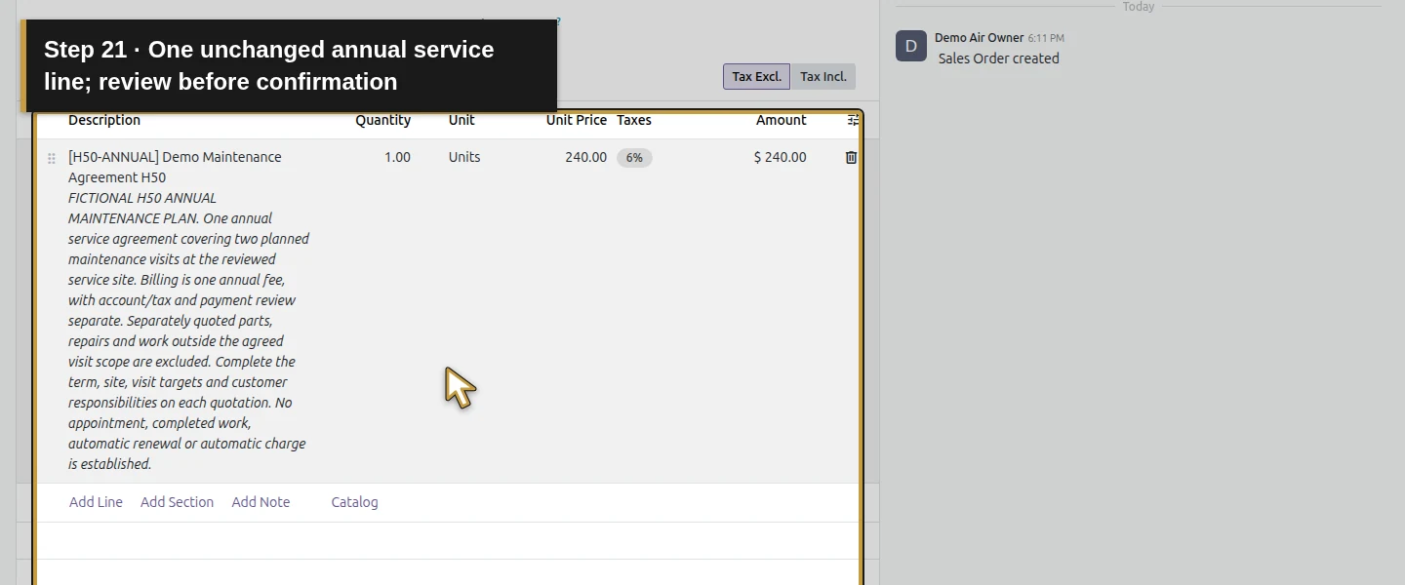Screen dimensions: 1405x585
Task: Click Demo Air Owner avatar in chatter
Action: click(911, 46)
